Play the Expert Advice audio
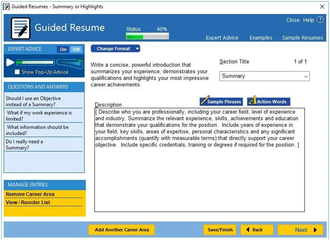 coord(10,63)
